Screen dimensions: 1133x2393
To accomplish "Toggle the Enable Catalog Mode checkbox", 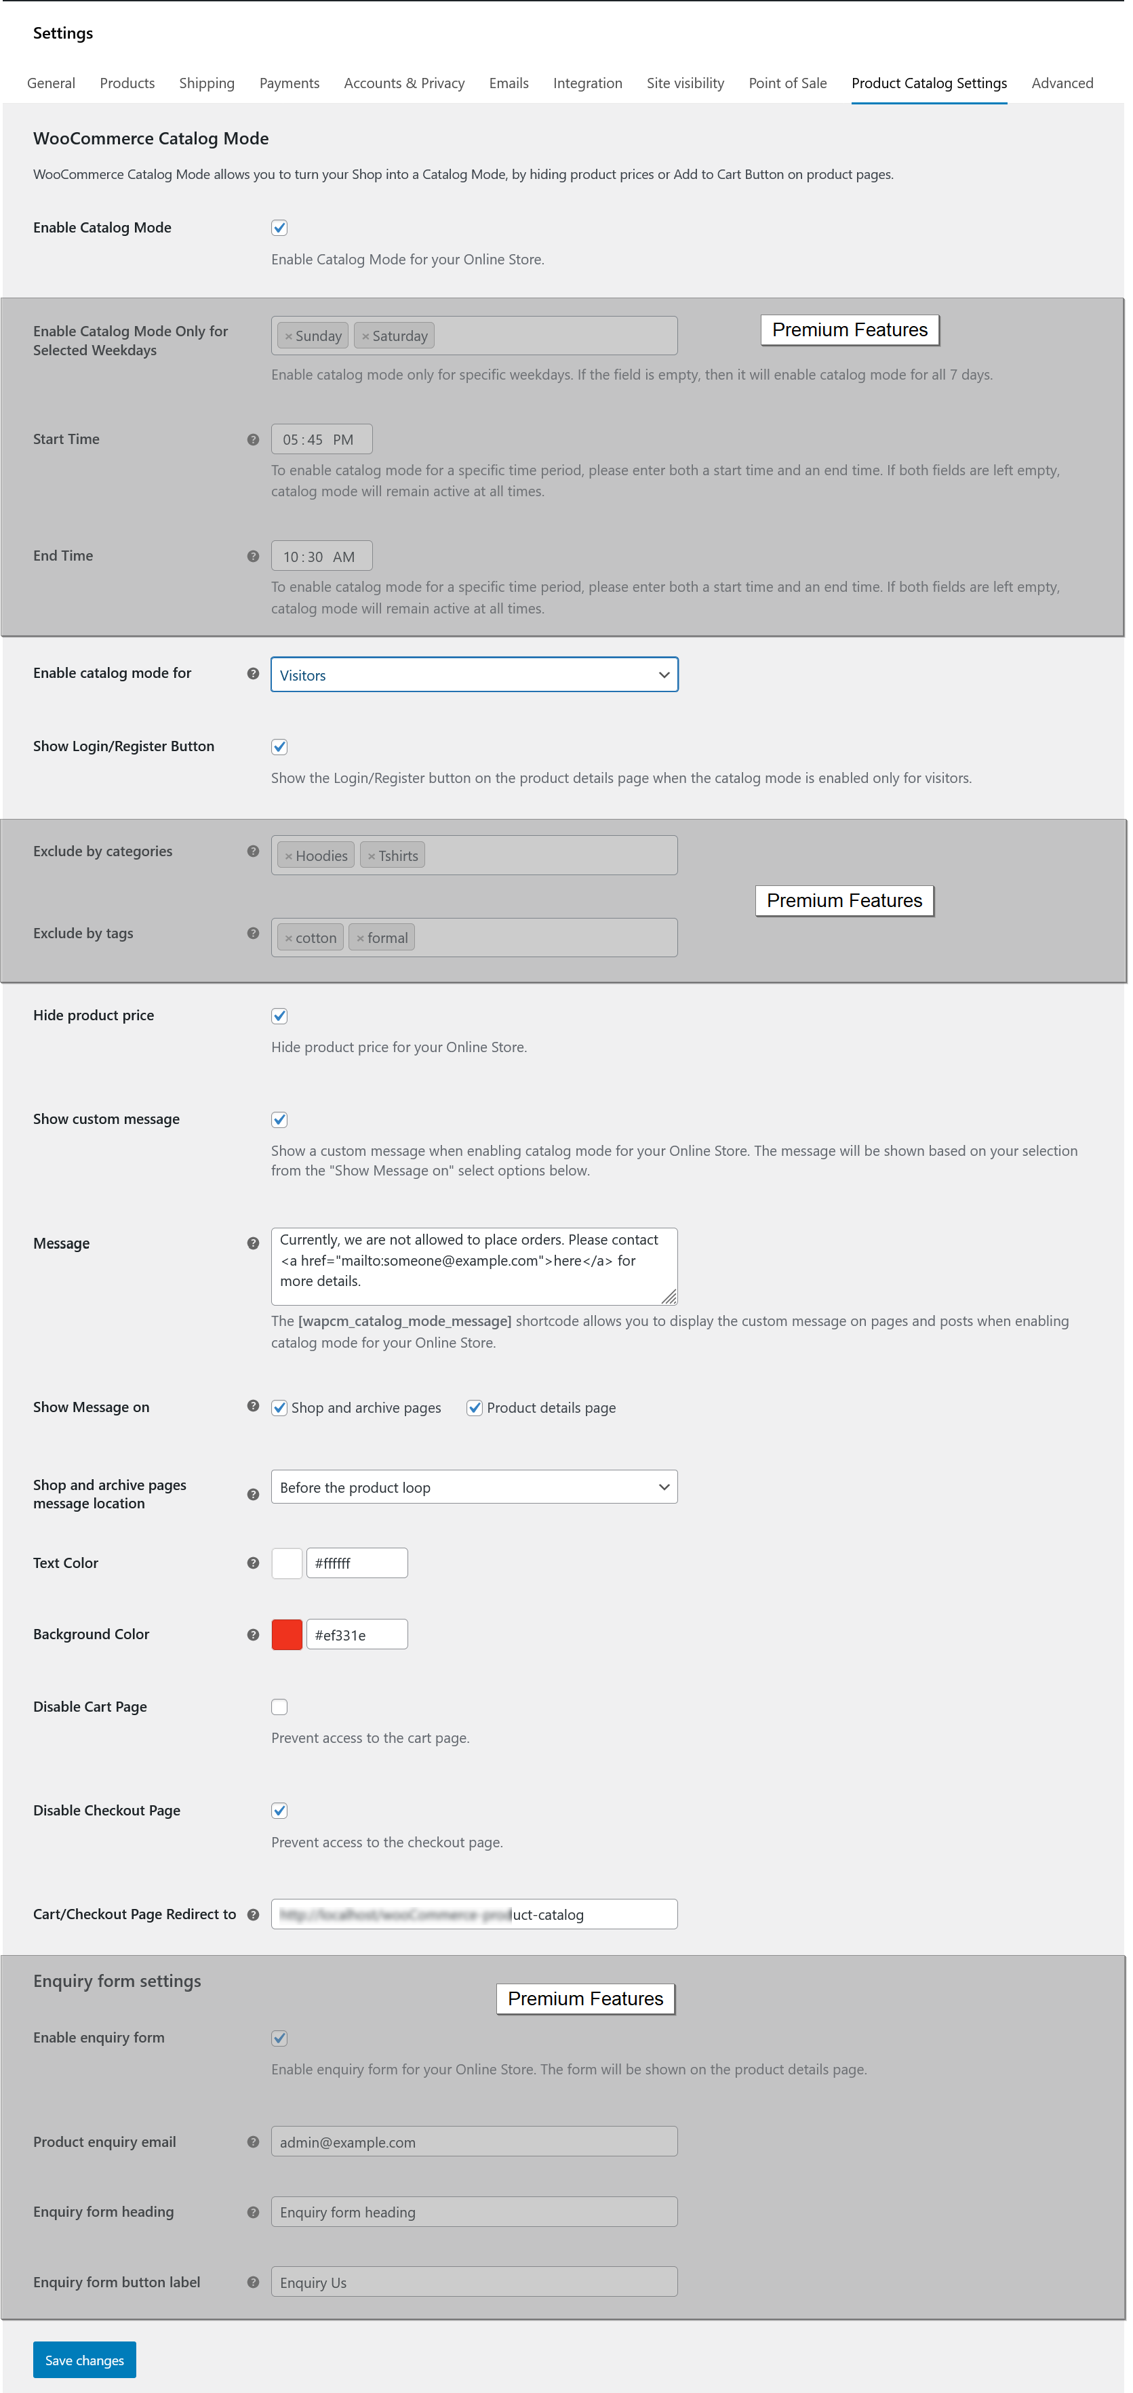I will point(279,228).
